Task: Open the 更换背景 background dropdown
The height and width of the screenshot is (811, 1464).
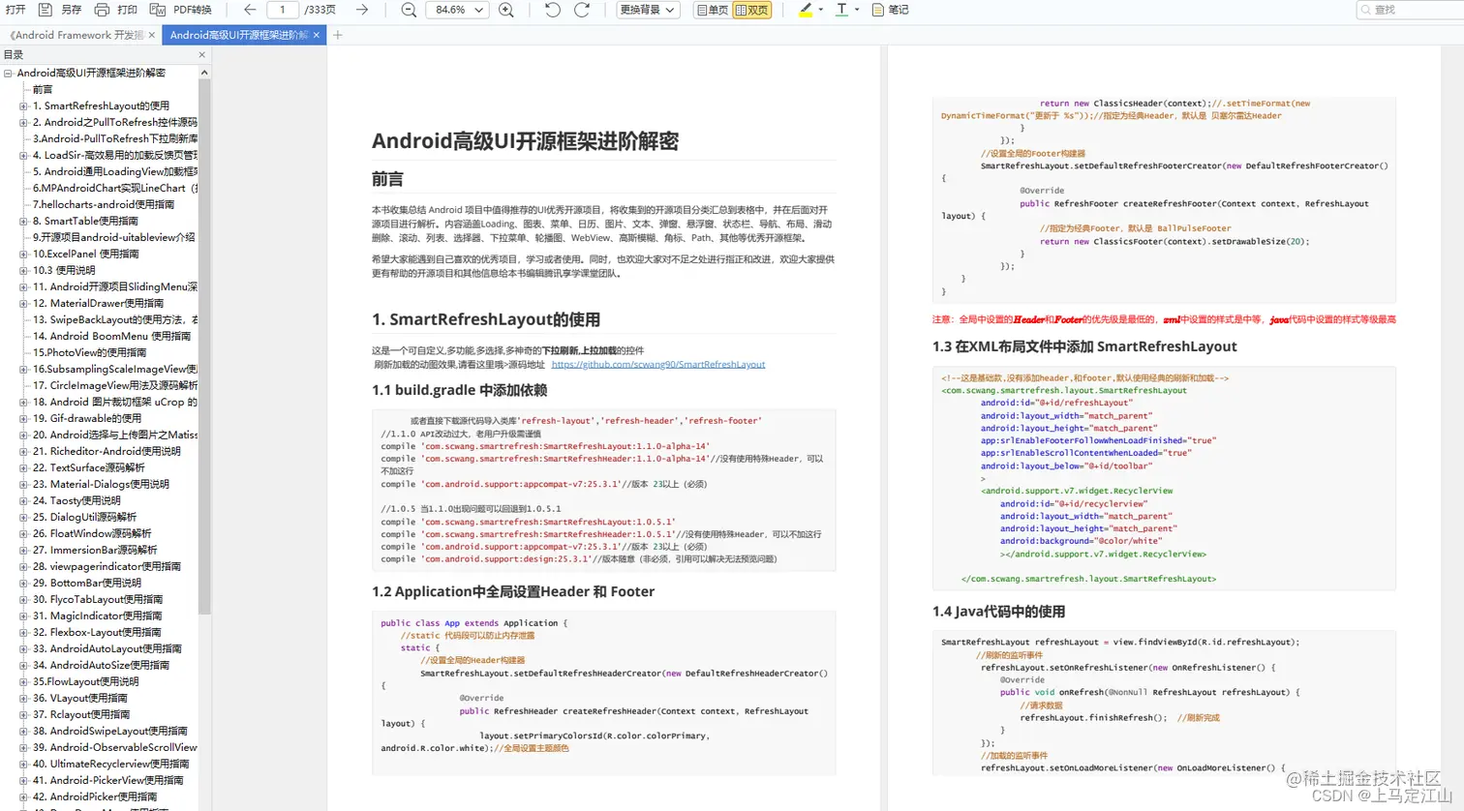Action: coord(648,10)
